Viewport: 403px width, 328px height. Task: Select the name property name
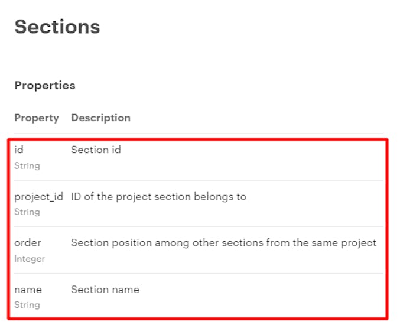[x=28, y=290]
